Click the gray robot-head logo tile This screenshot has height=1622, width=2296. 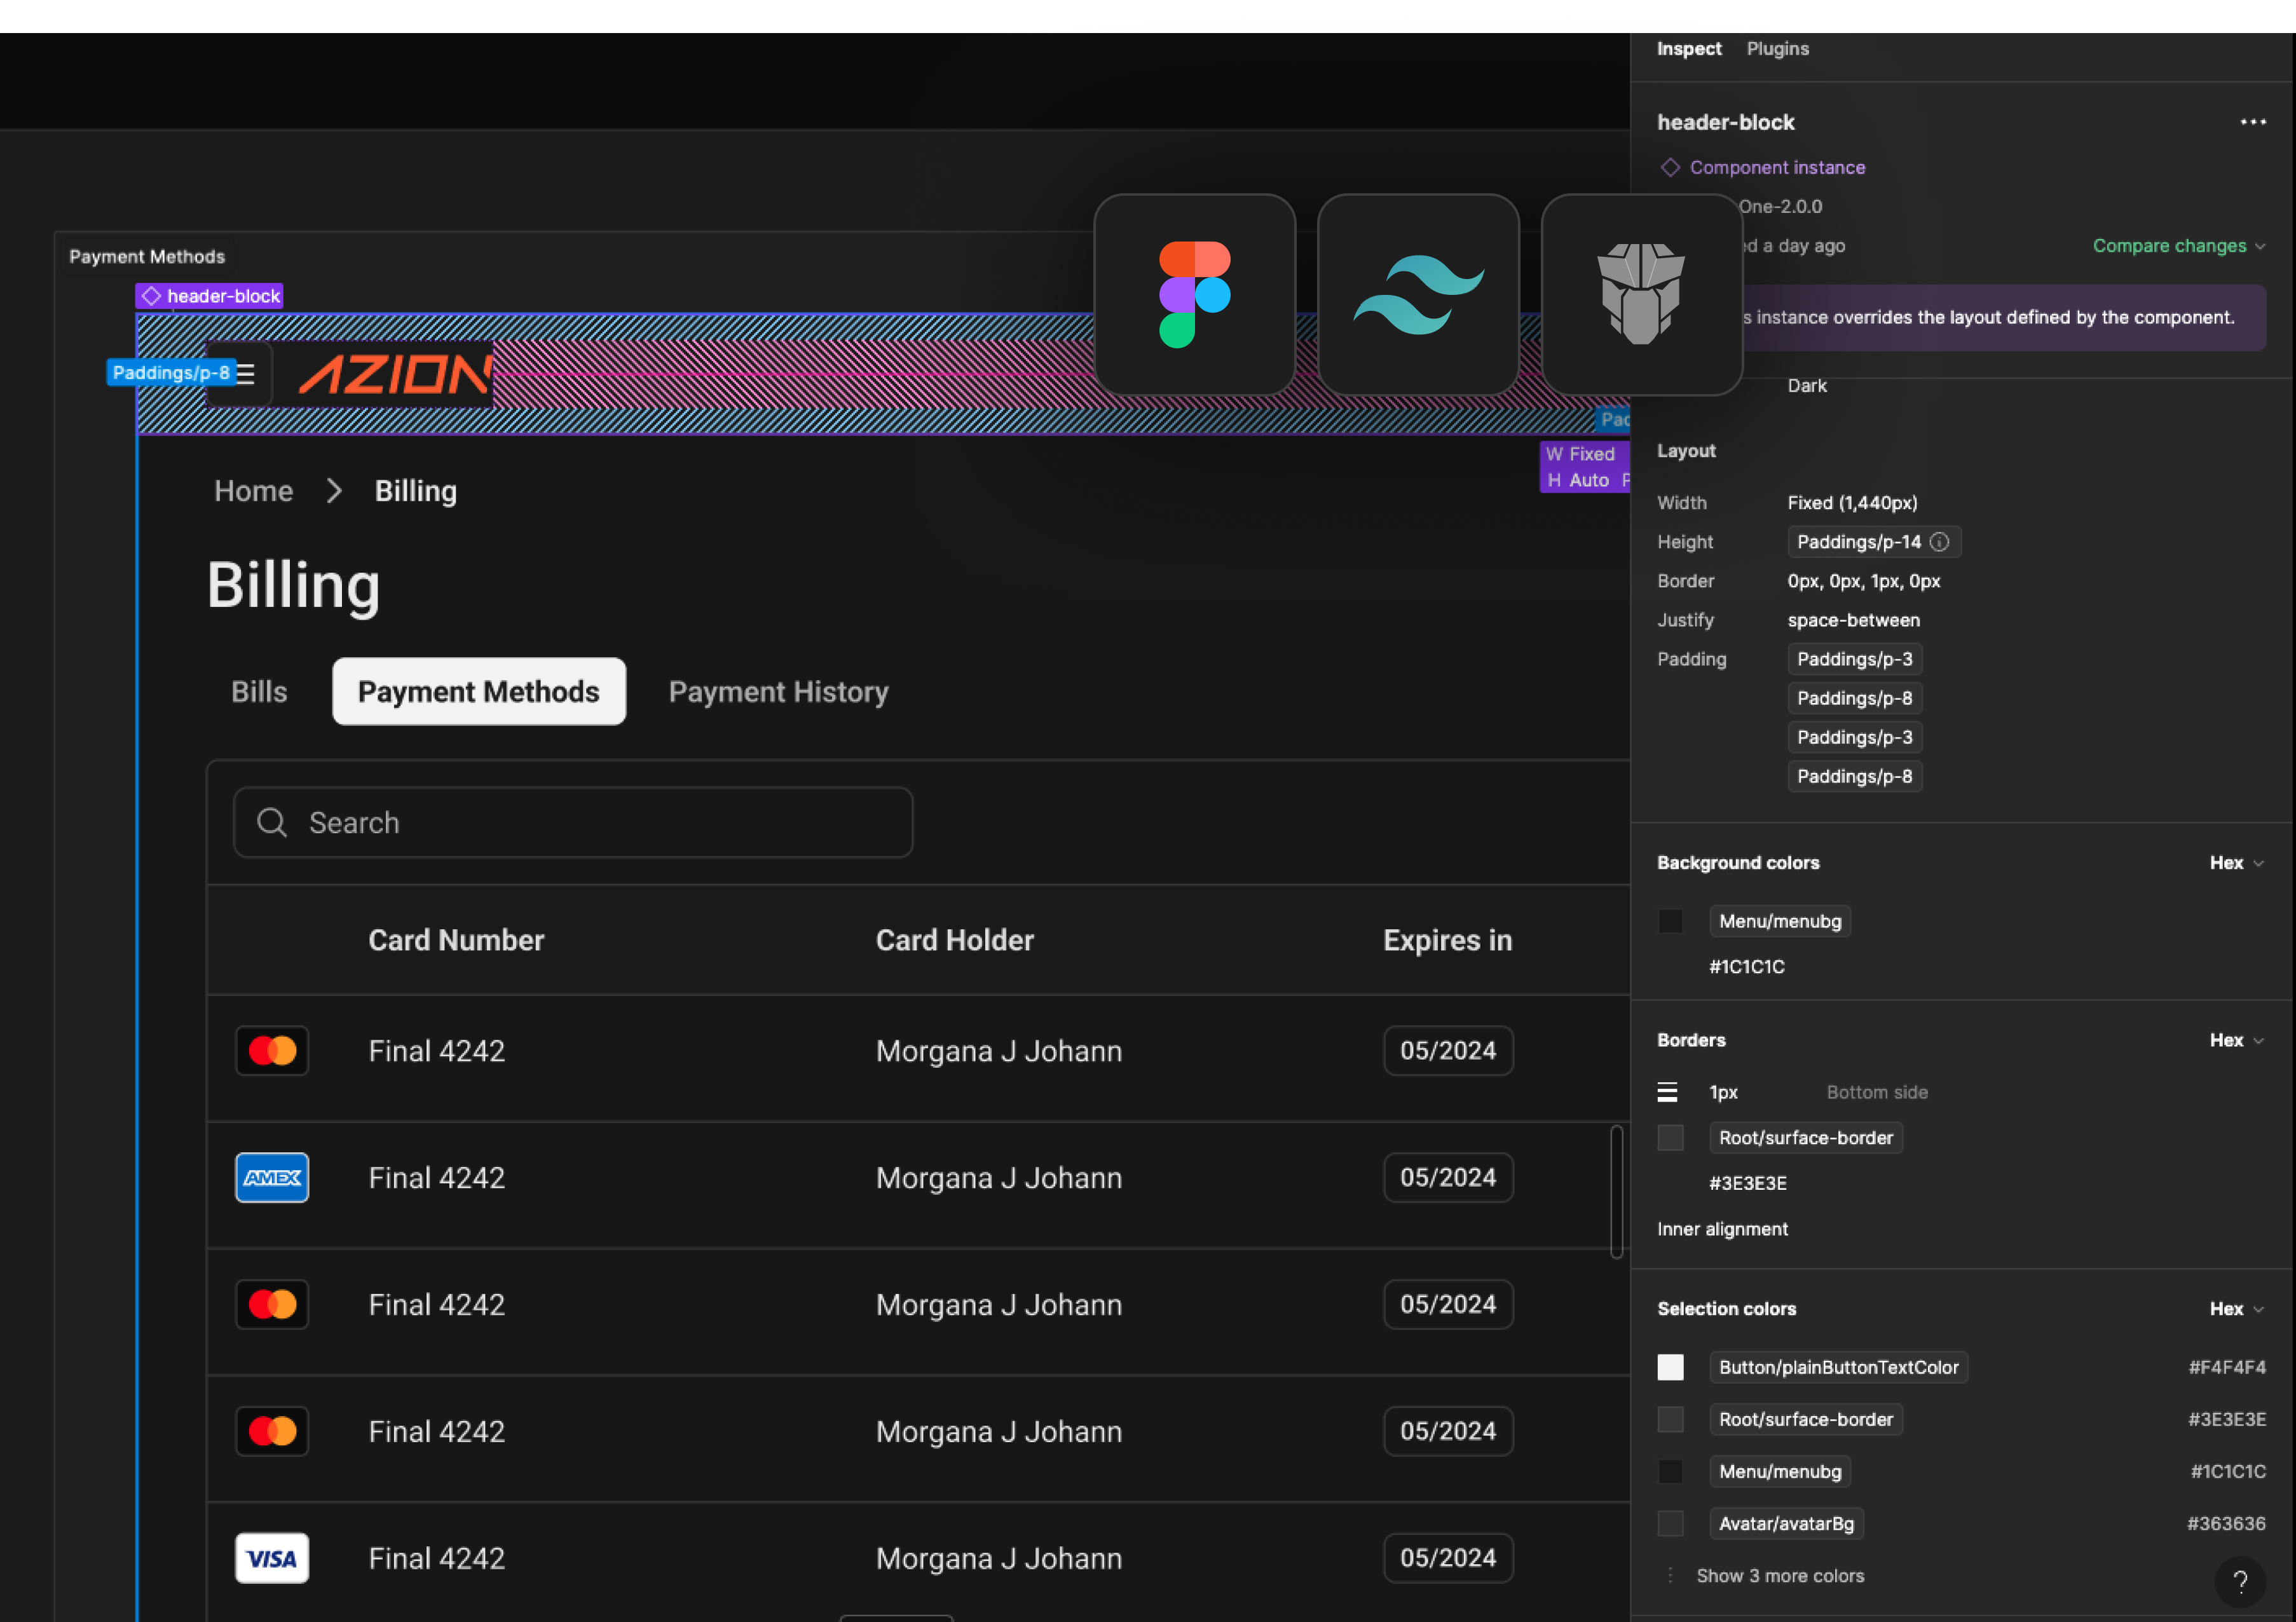pos(1641,294)
